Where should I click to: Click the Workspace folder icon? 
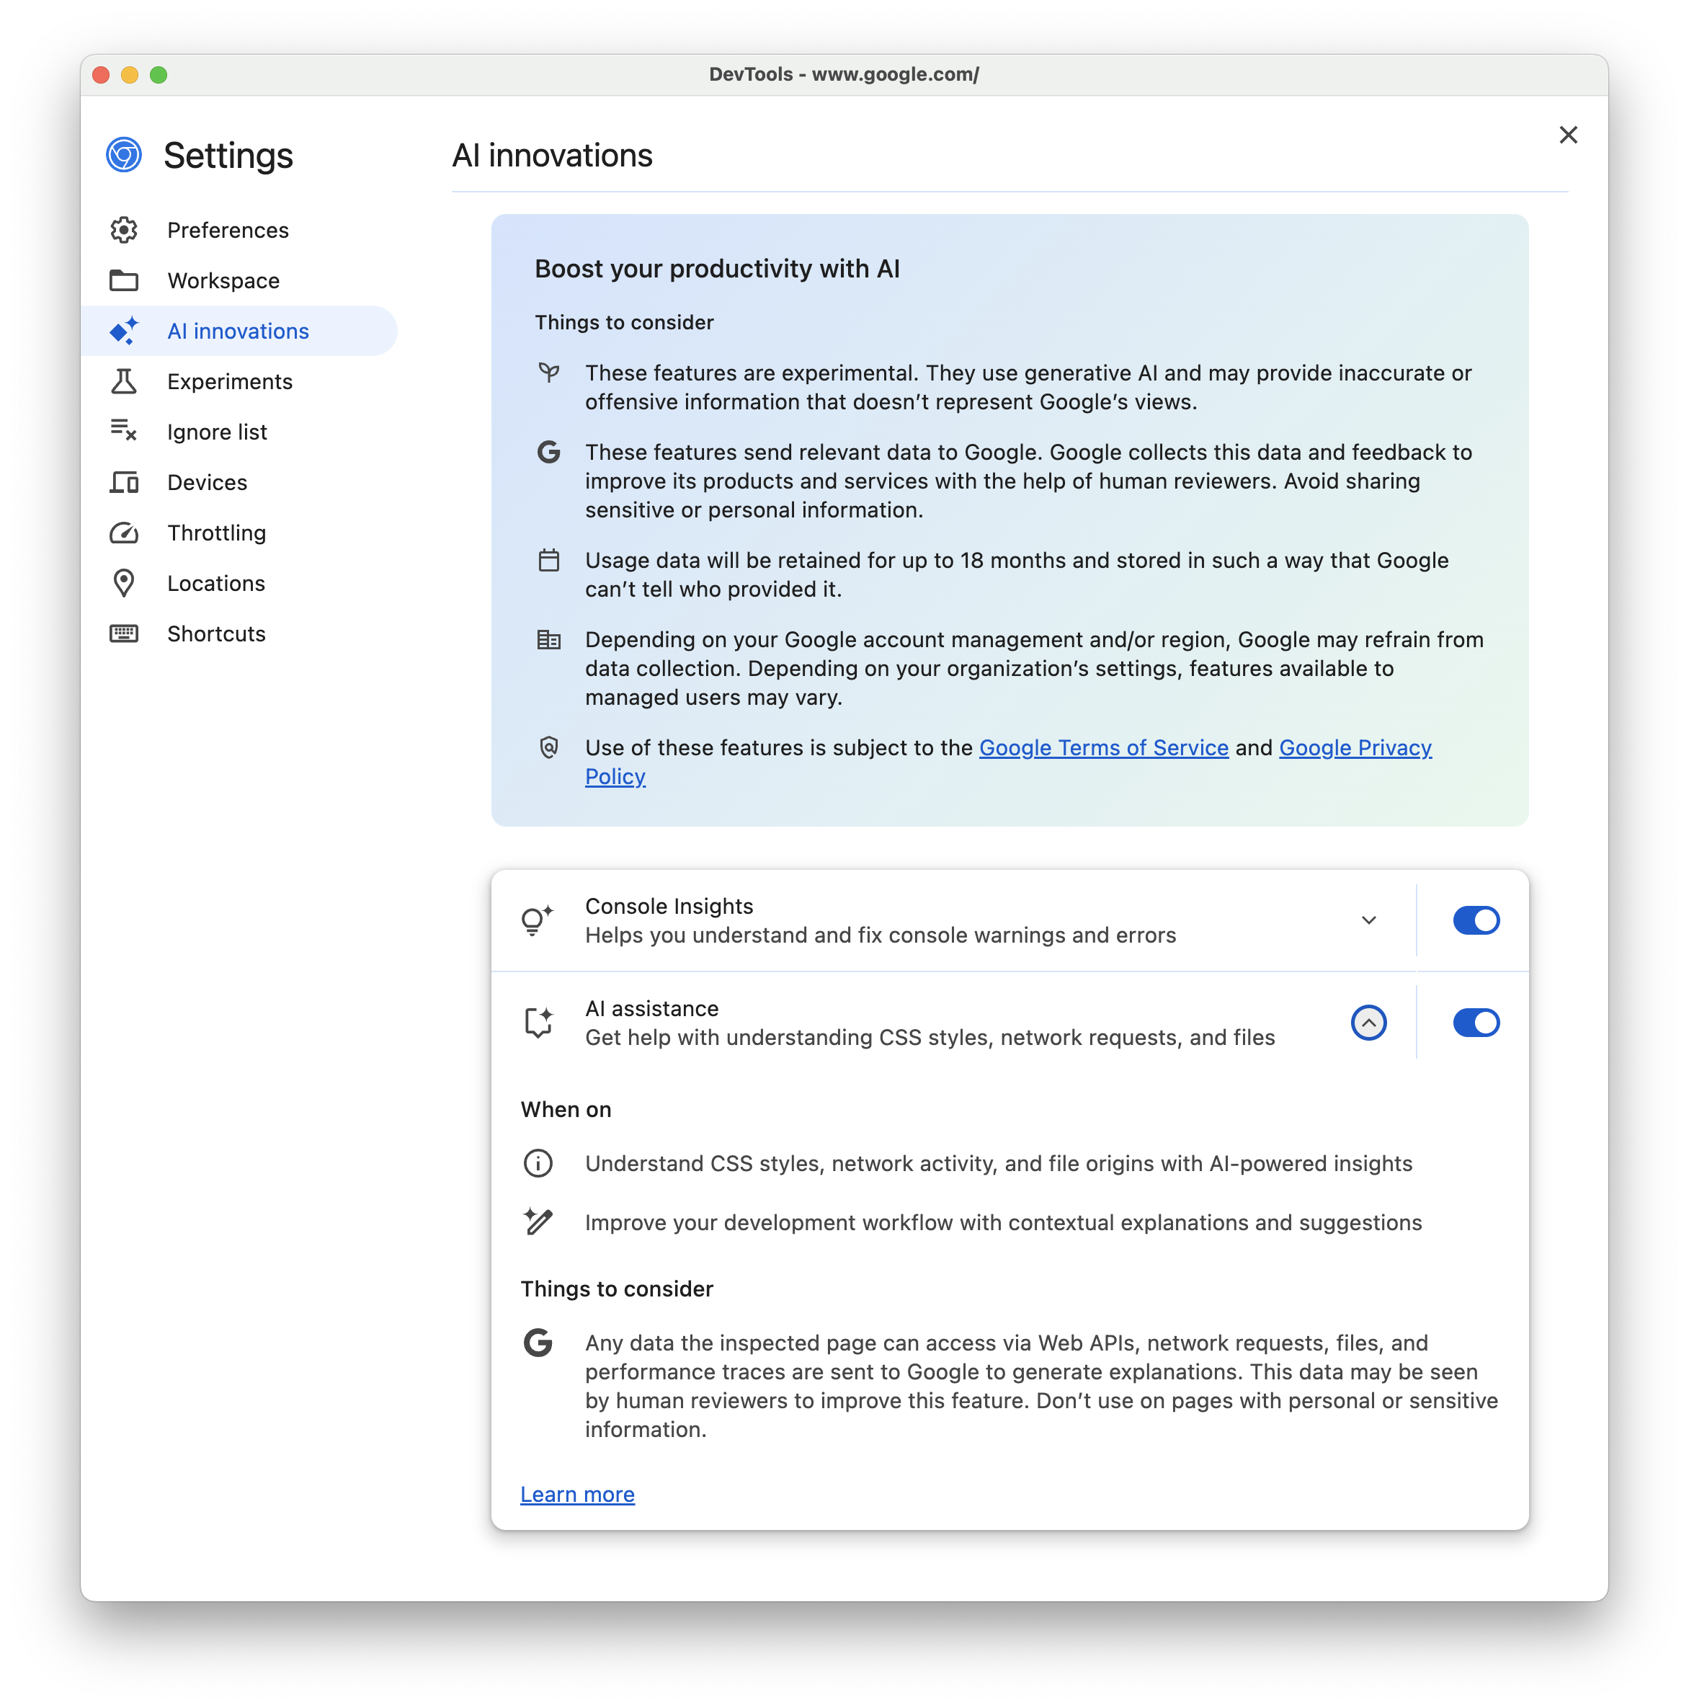(x=124, y=280)
